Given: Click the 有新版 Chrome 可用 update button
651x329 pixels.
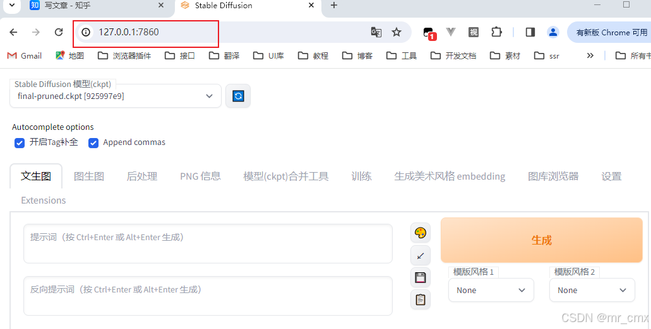Looking at the screenshot, I should point(609,32).
